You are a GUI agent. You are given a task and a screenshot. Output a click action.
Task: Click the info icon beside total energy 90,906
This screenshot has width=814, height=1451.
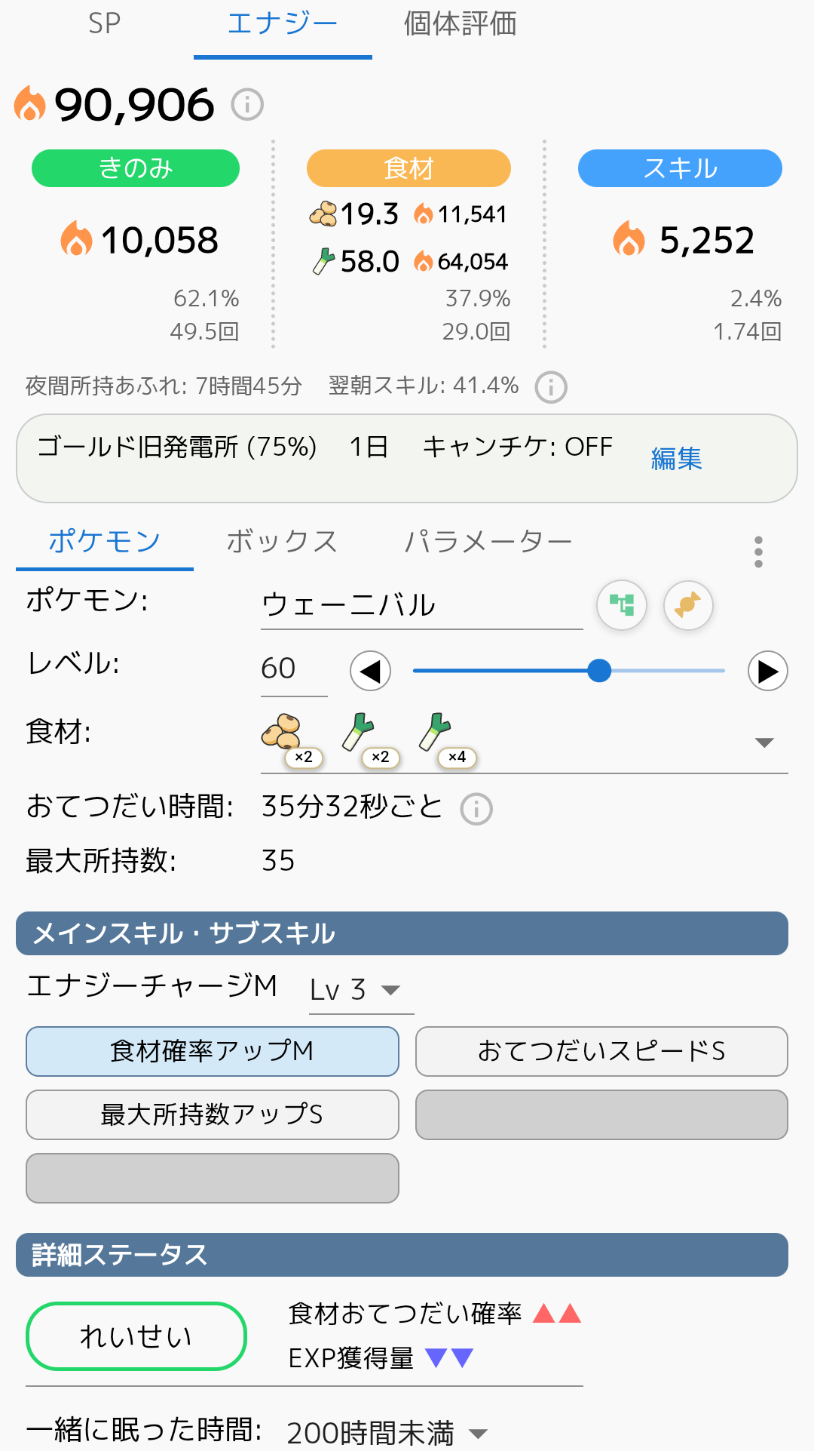pyautogui.click(x=247, y=104)
